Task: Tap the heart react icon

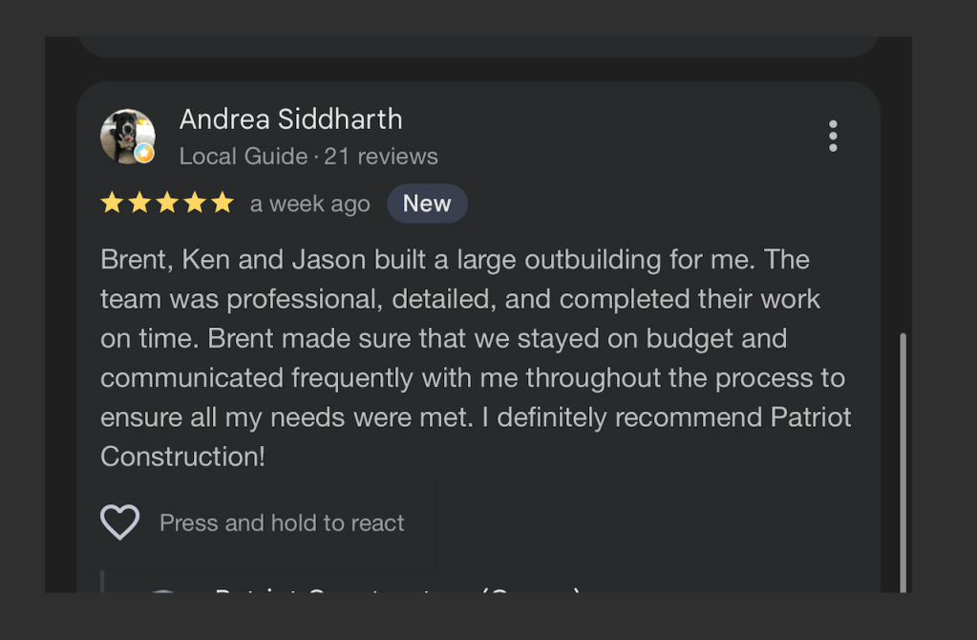Action: point(120,523)
